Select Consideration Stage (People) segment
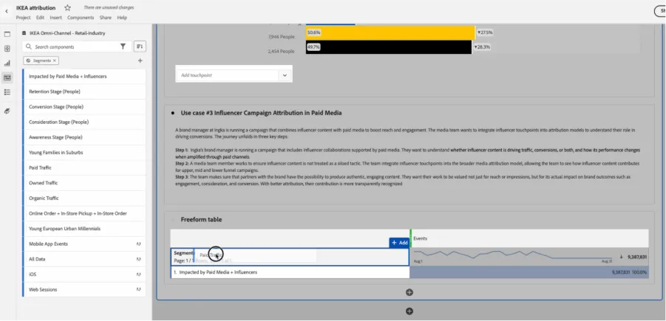The image size is (666, 321). [x=84, y=122]
